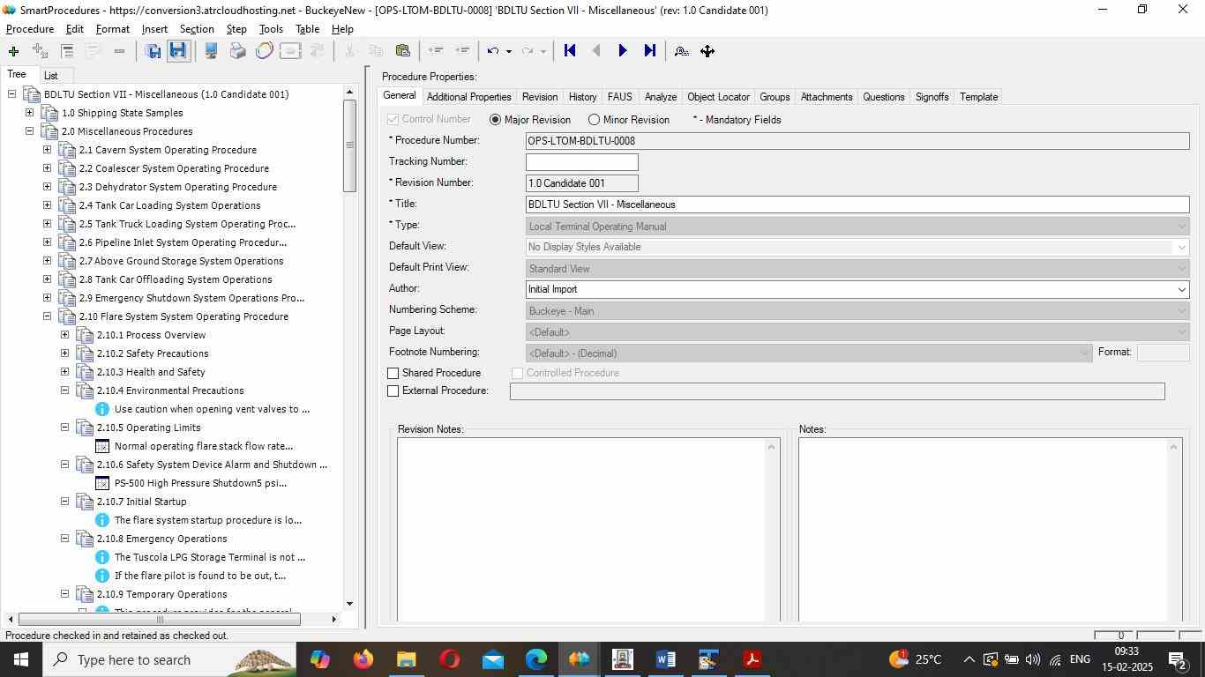Open the Format menu
The image size is (1205, 677).
pos(113,29)
